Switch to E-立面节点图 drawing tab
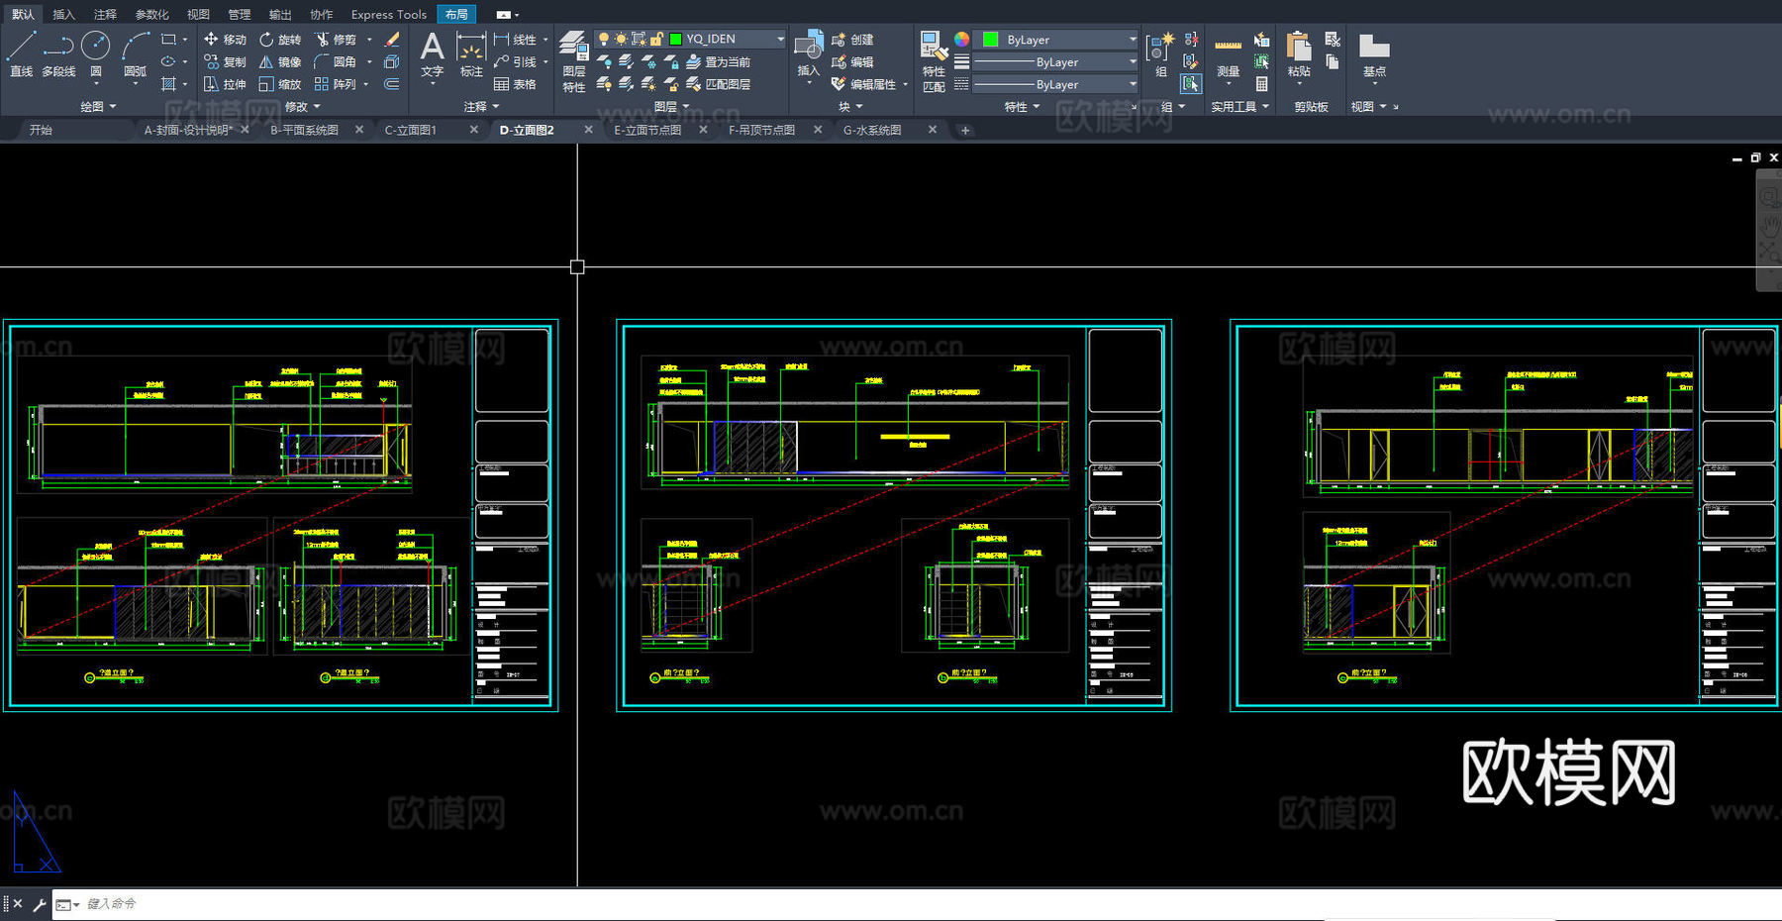 point(647,130)
